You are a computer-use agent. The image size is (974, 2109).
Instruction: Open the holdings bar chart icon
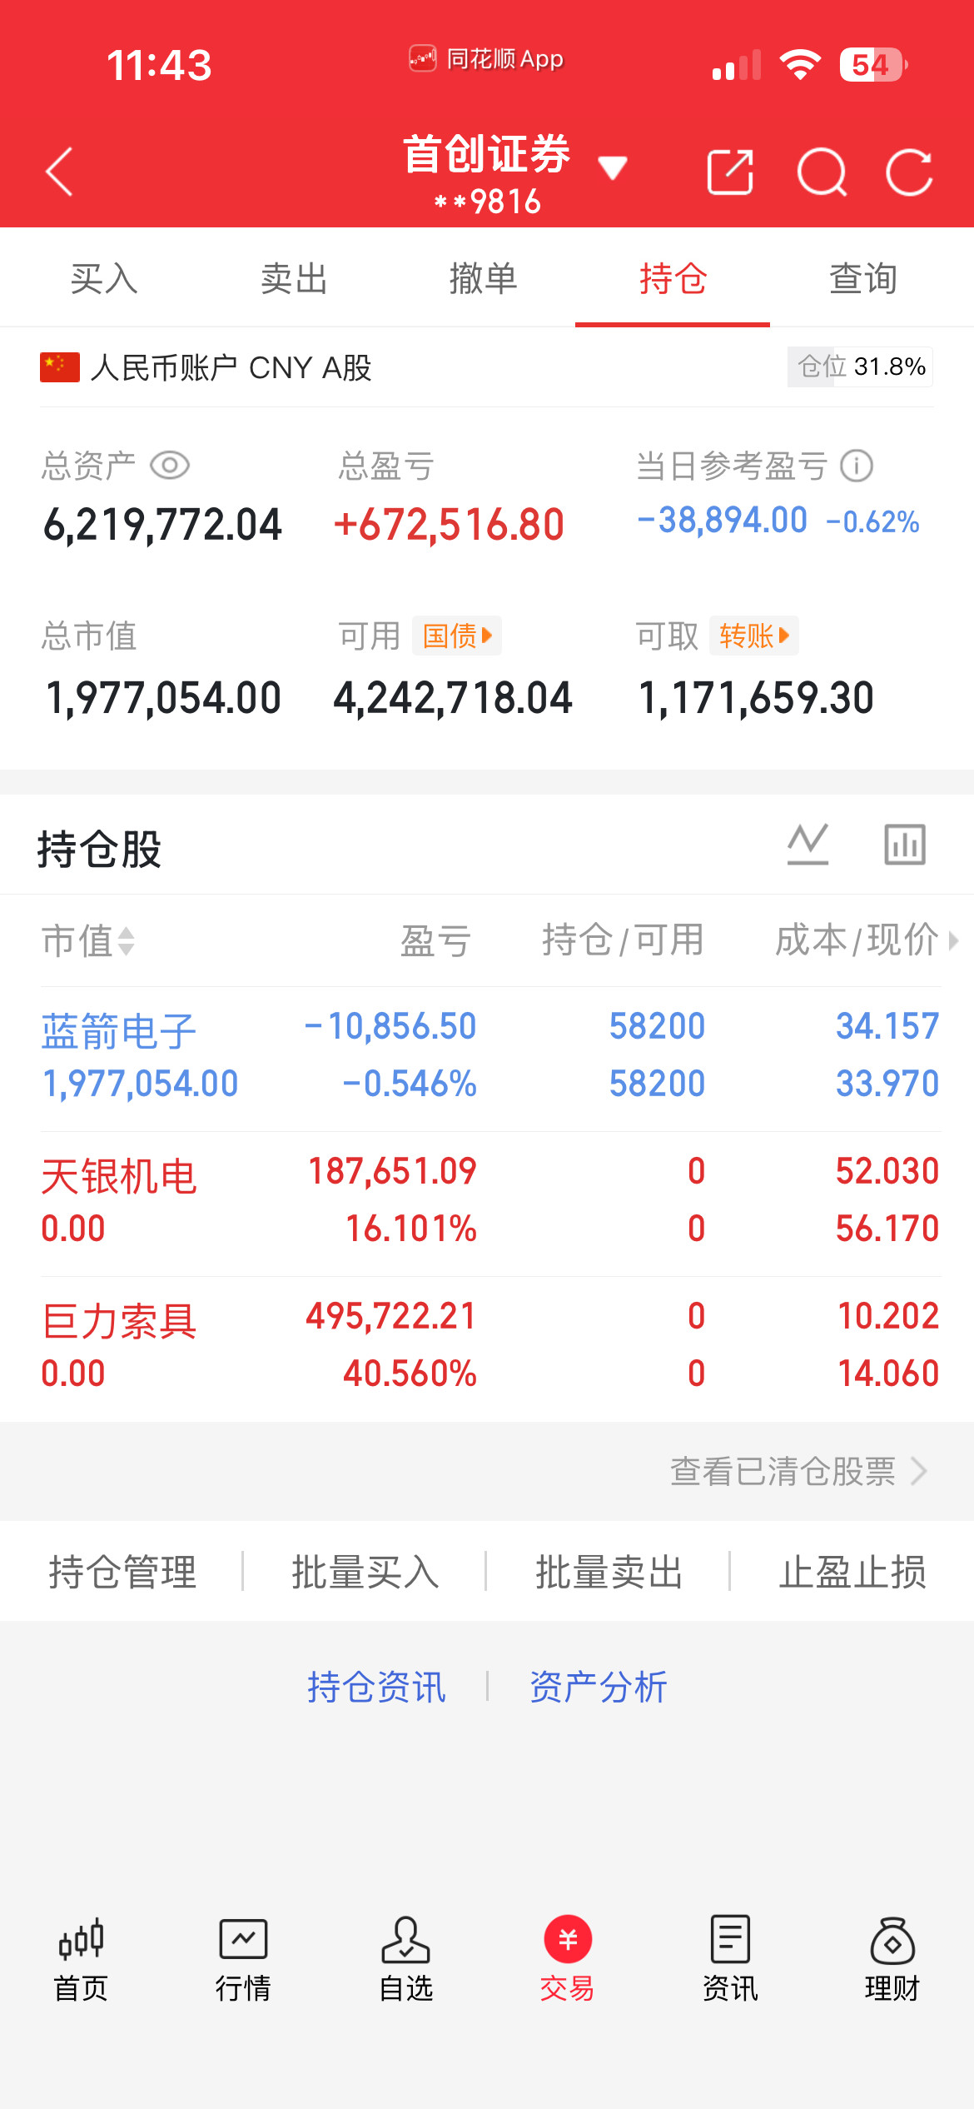905,845
